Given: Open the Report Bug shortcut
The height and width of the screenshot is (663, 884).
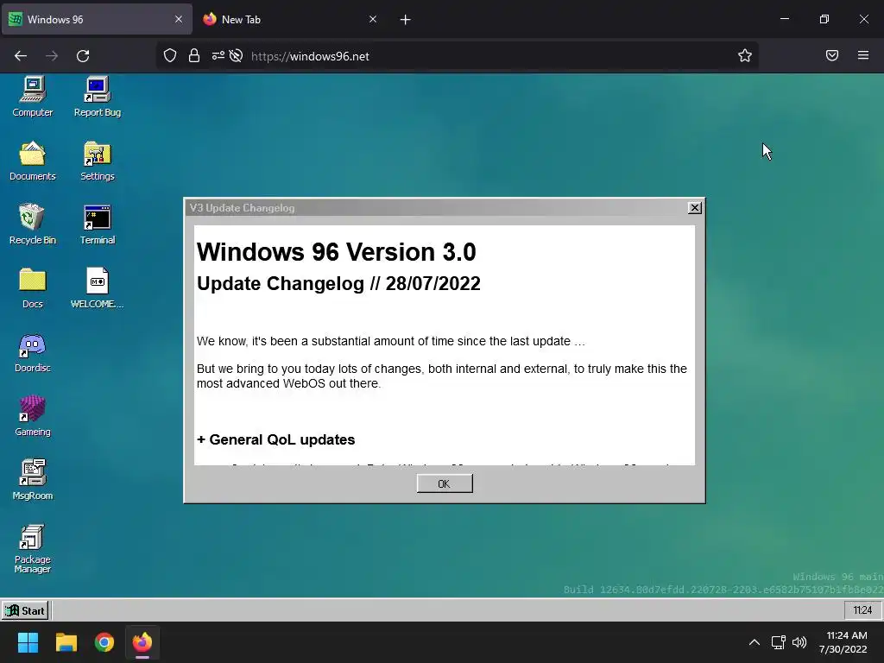Looking at the screenshot, I should coord(97,97).
